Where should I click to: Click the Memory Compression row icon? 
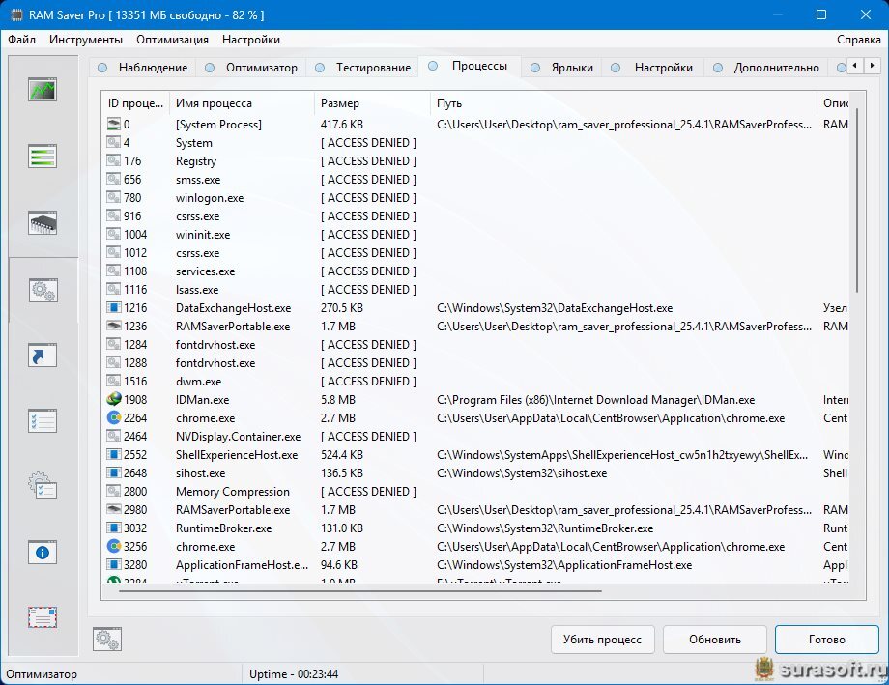[114, 491]
